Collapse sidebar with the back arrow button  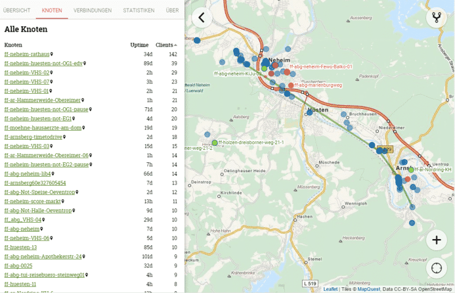[202, 18]
